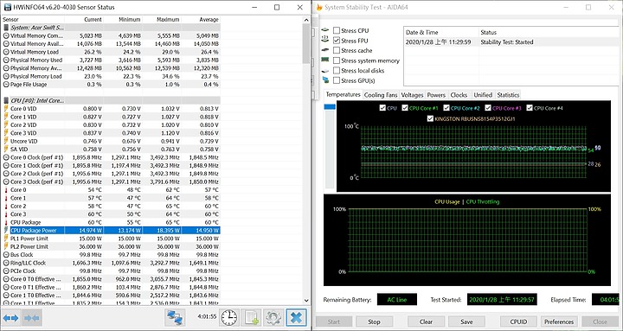Select the Page File Usage row

(x=111, y=84)
